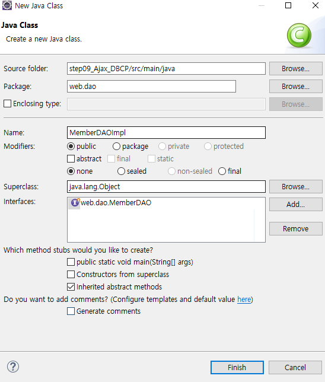
Task: Open Add interfaces dialog
Action: [296, 204]
